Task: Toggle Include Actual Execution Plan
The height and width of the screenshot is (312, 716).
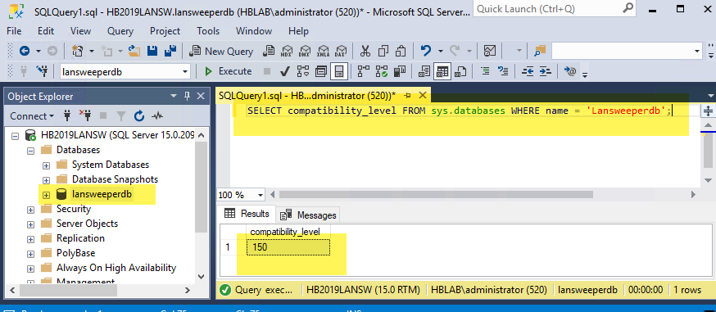Action: [x=364, y=71]
